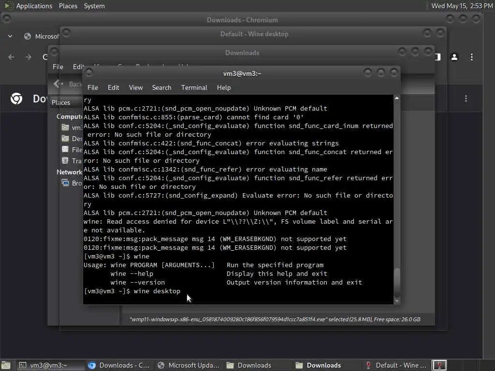Viewport: 495px width, 371px height.
Task: Click the clock showing Wed May 15
Action: point(462,6)
